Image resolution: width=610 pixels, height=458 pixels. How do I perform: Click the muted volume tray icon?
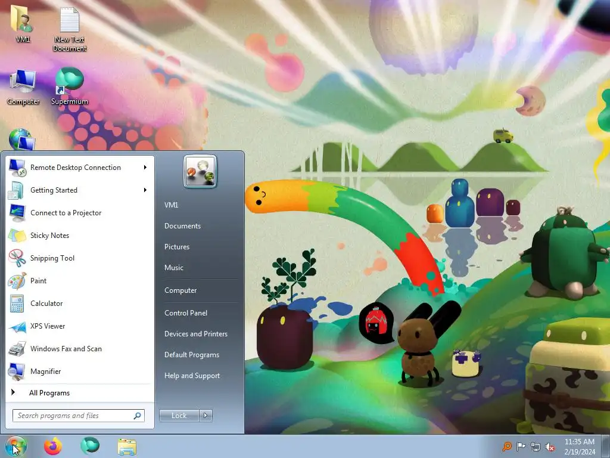[x=550, y=447]
